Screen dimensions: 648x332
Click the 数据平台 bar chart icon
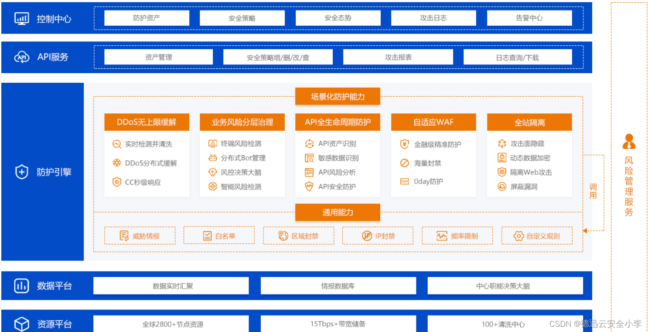22,285
